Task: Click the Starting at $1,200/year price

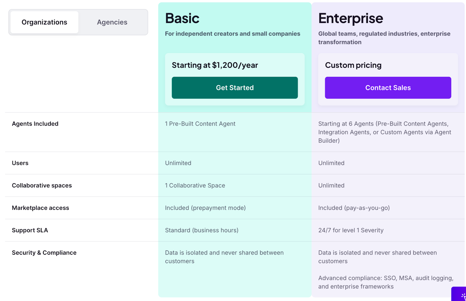Action: coord(215,65)
